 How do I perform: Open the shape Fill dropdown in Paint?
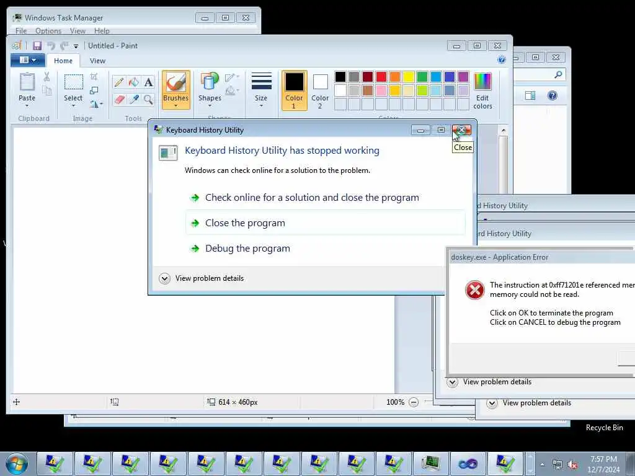(x=232, y=90)
